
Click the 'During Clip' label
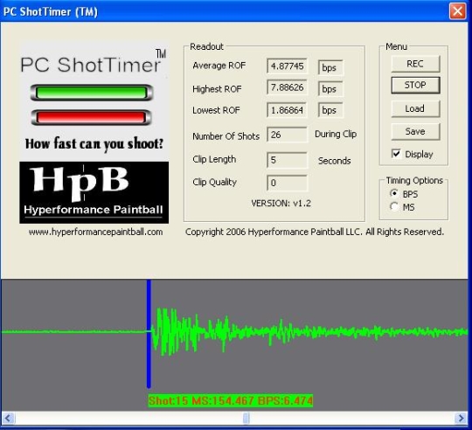(x=336, y=134)
